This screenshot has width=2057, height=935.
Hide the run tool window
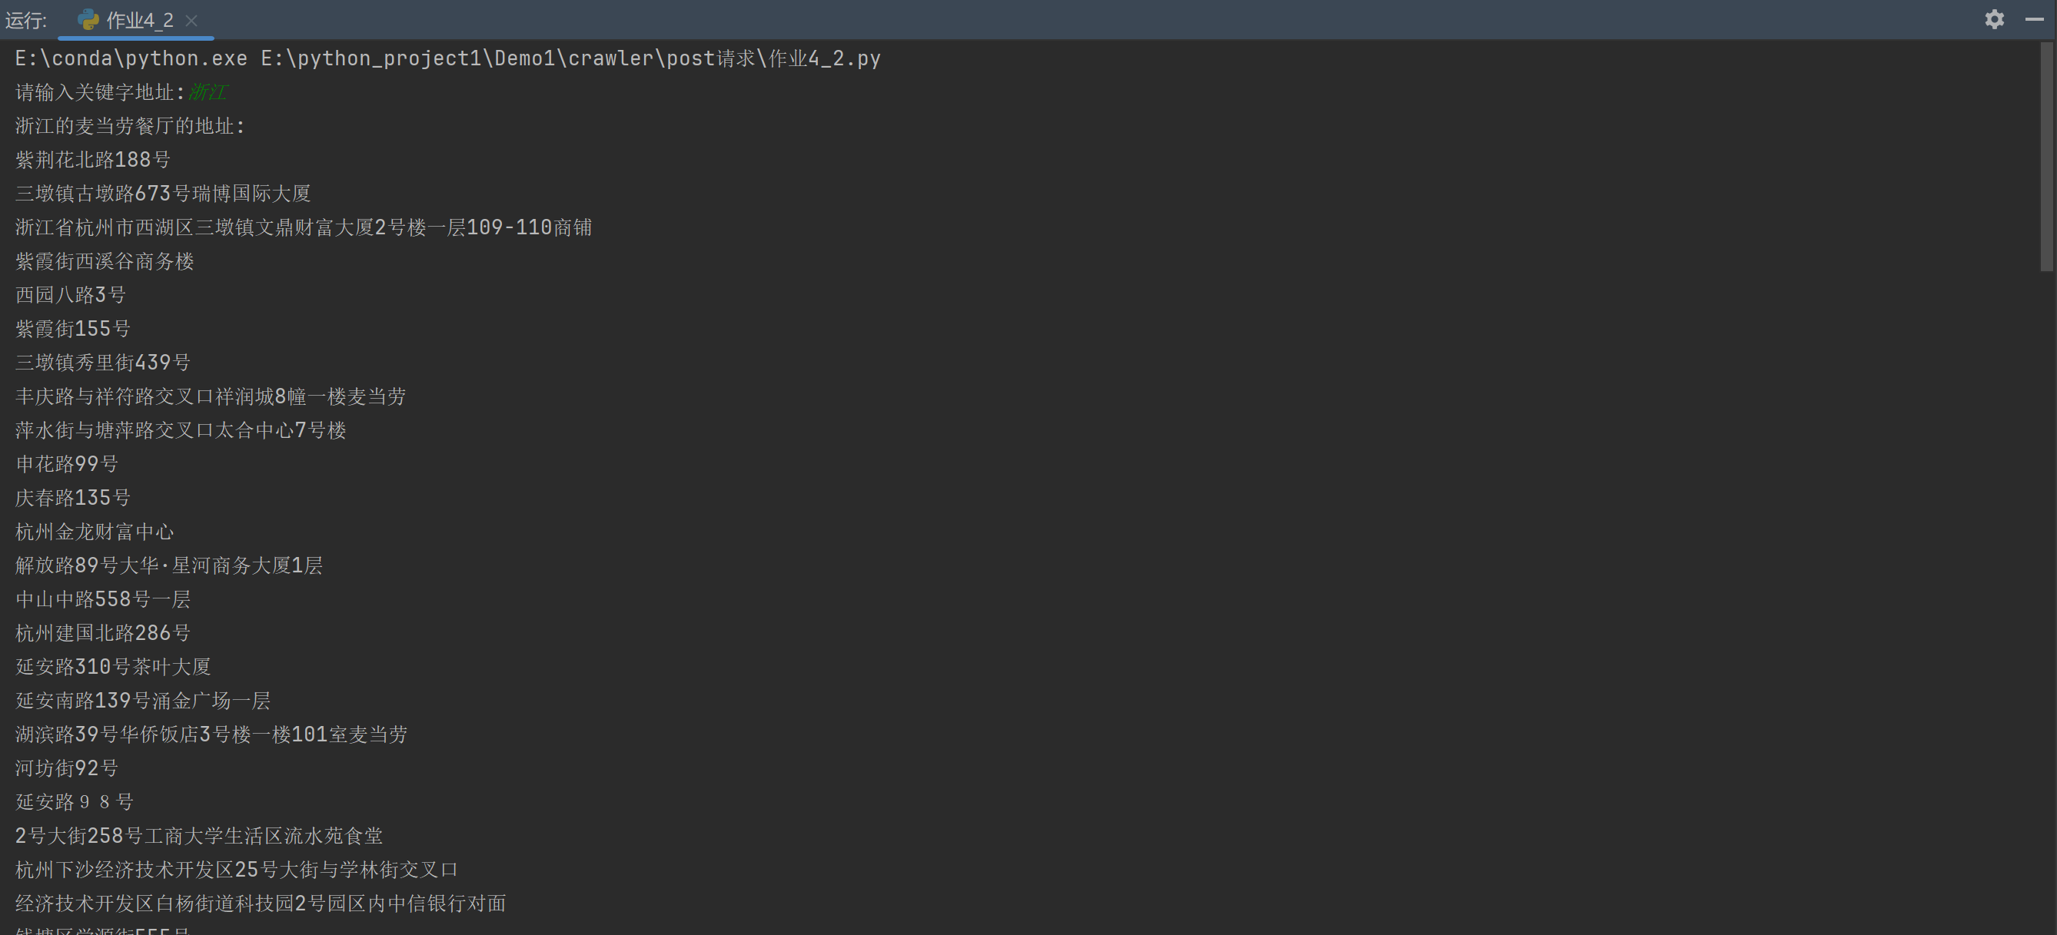(x=2034, y=19)
